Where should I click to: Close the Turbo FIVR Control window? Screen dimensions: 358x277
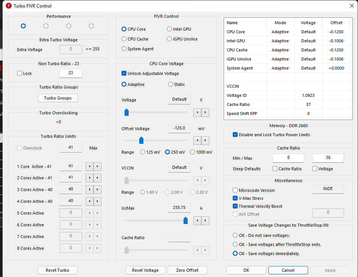coord(352,6)
